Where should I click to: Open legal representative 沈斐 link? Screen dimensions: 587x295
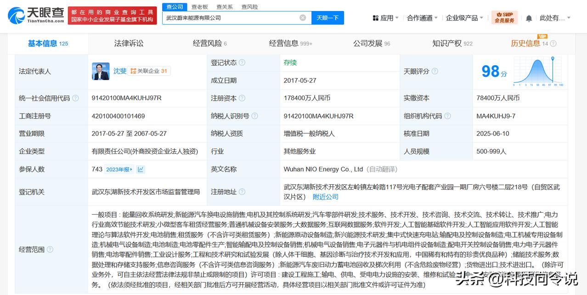120,71
